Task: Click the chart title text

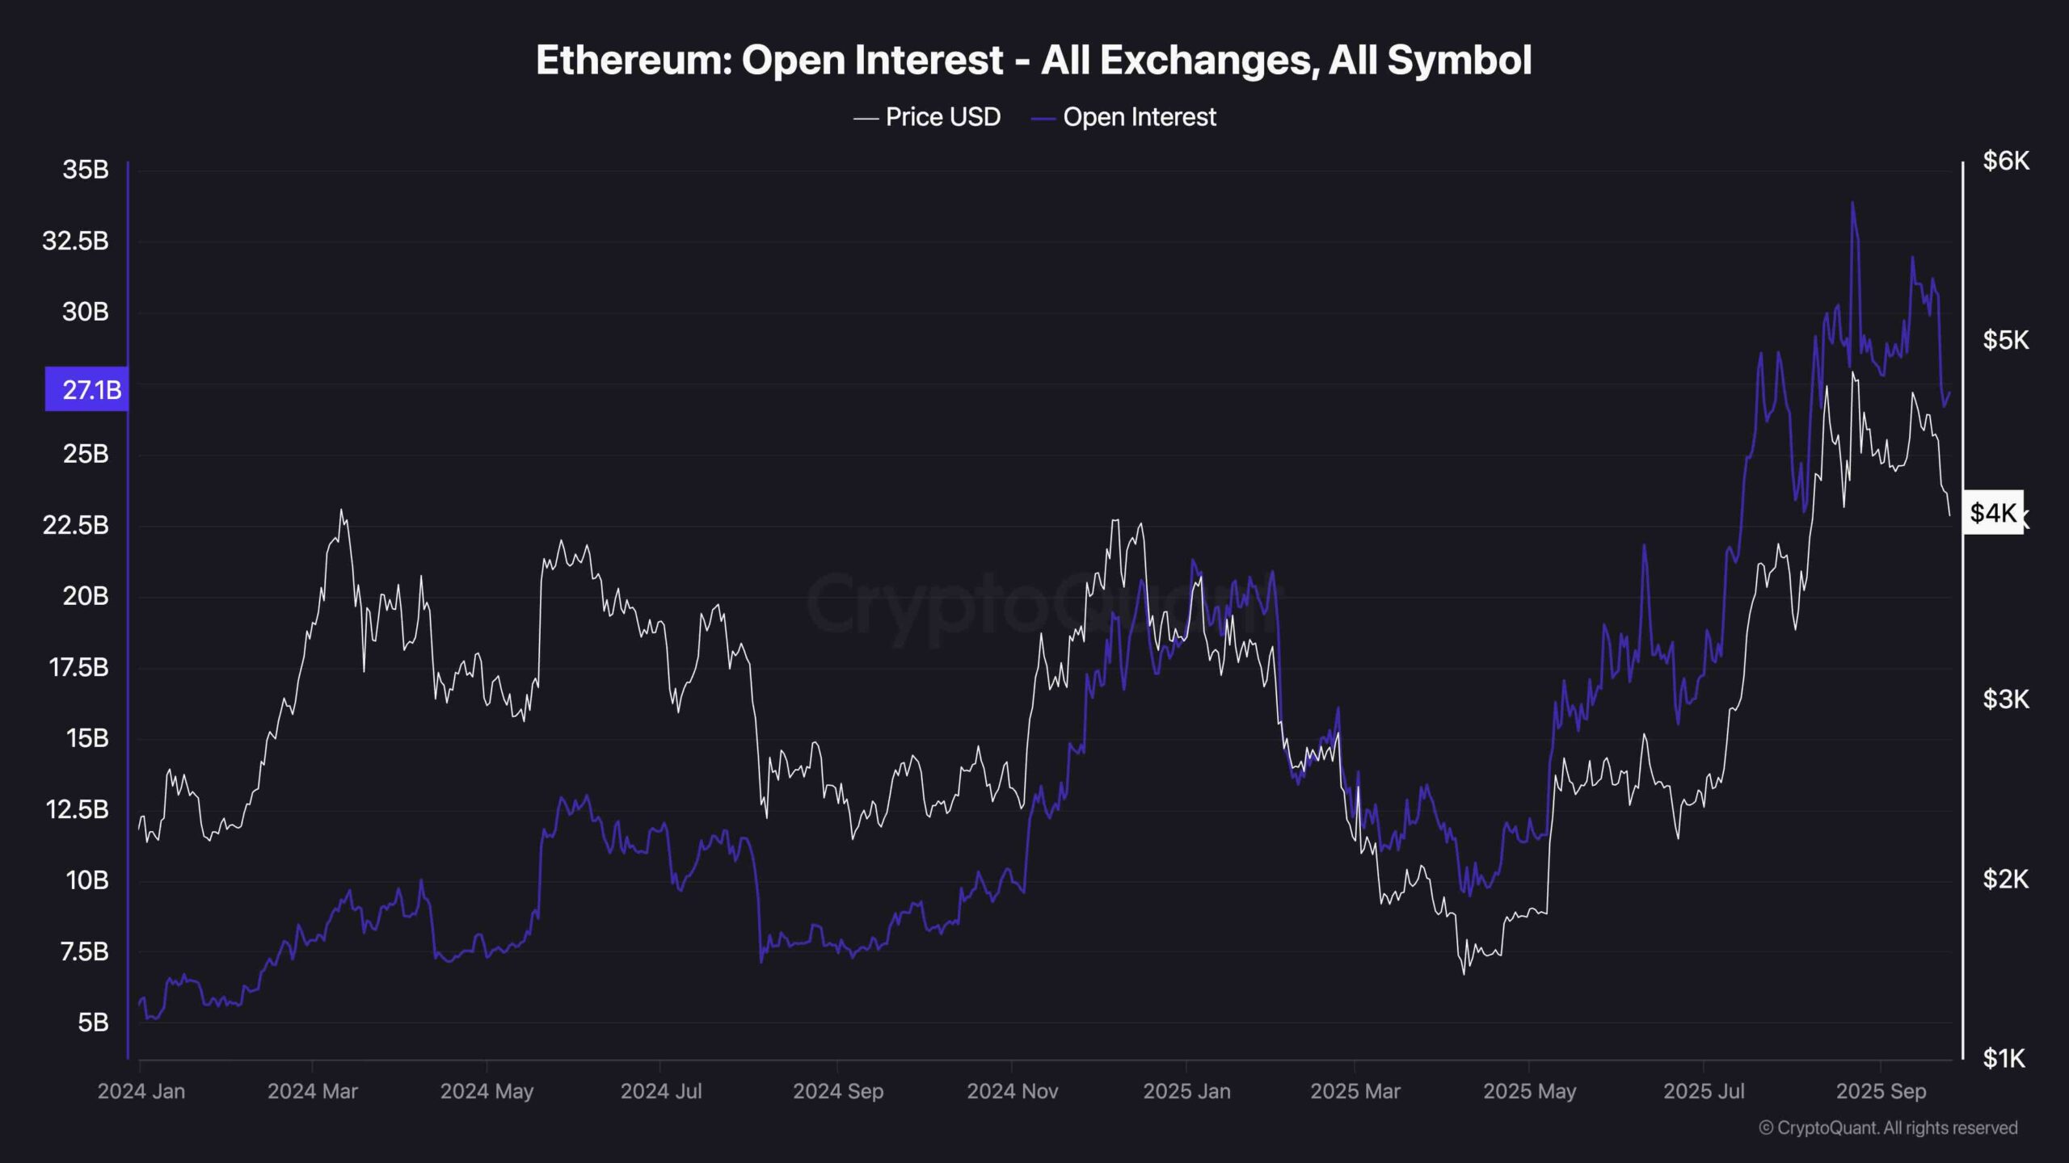Action: 1034,61
